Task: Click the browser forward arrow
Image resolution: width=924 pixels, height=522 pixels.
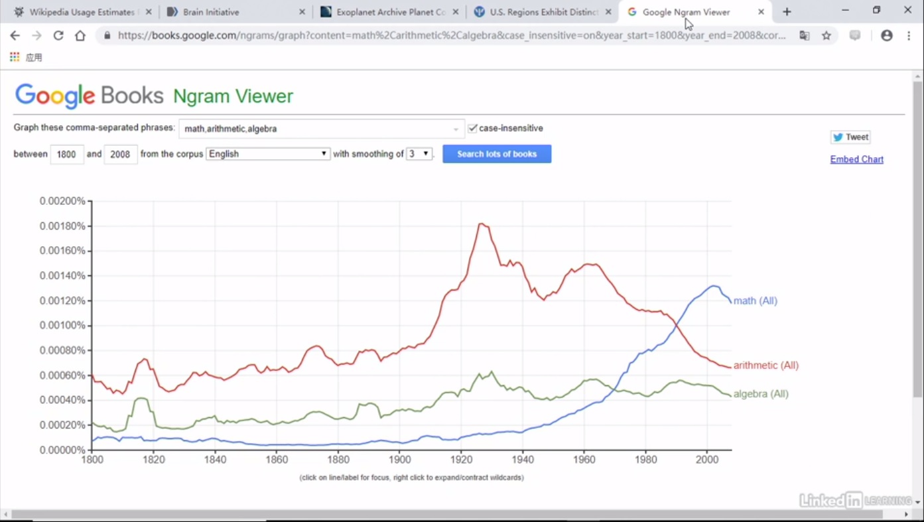Action: pyautogui.click(x=36, y=36)
